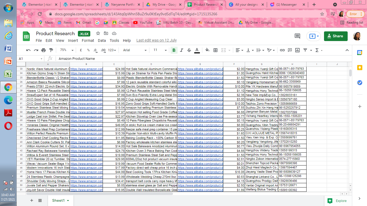Open text color picker
The image size is (367, 206).
197,50
